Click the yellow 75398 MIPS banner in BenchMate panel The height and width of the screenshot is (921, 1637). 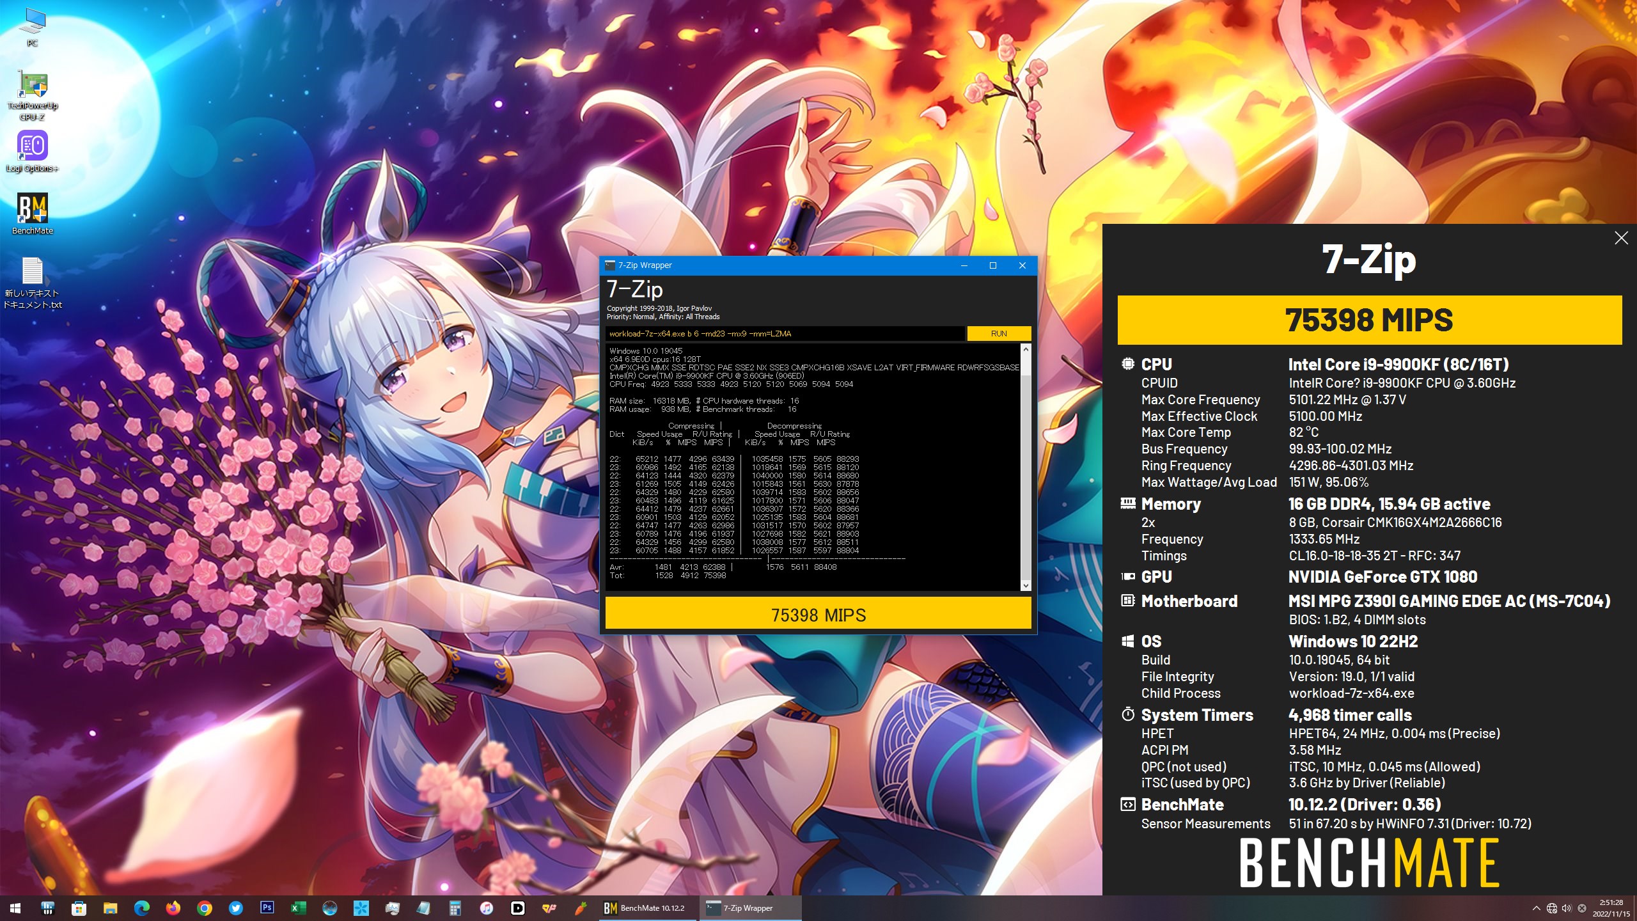(1369, 320)
